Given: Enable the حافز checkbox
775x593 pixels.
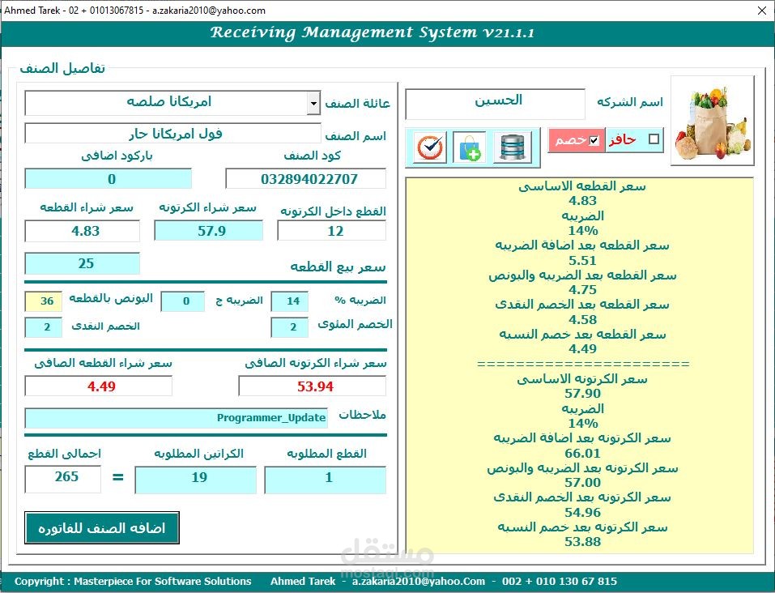Looking at the screenshot, I should point(654,139).
